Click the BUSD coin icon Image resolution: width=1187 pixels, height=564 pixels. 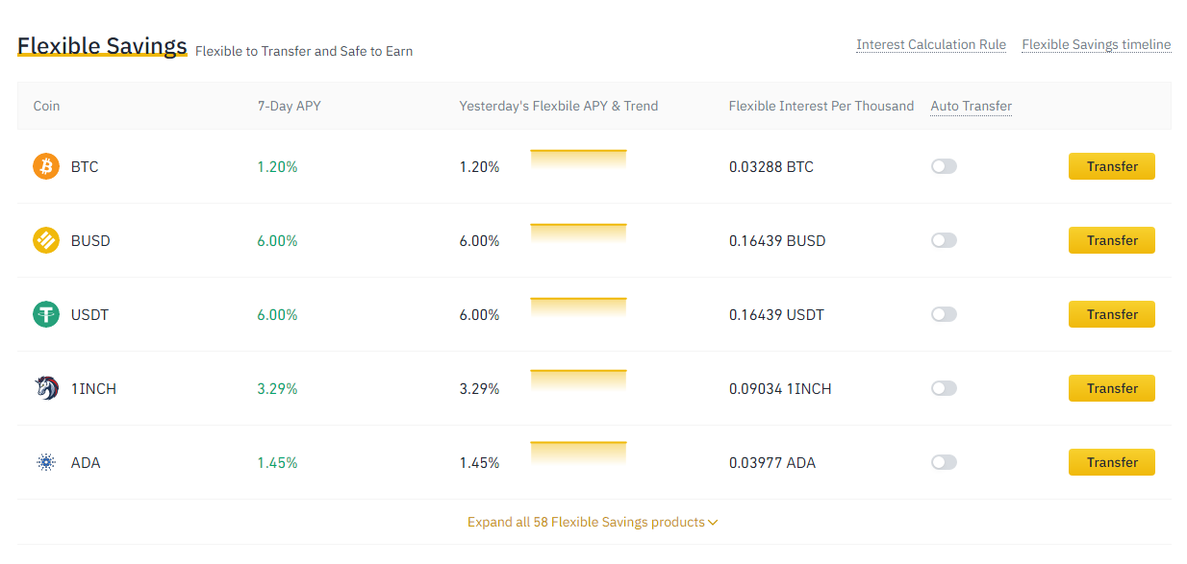(x=46, y=240)
